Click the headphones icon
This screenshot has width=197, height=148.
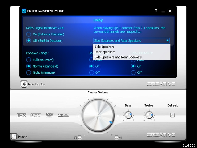pyautogui.click(x=75, y=138)
